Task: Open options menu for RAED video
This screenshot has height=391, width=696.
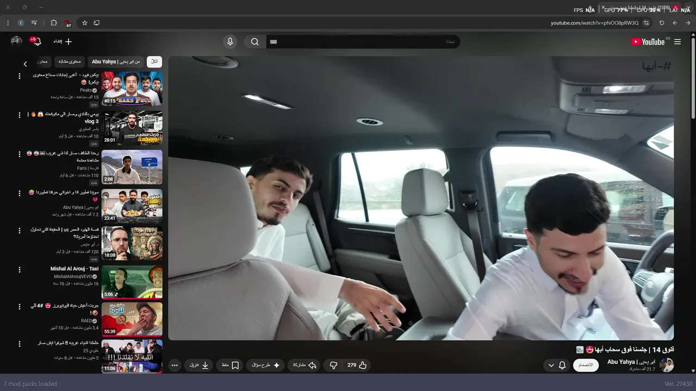Action: 20,307
